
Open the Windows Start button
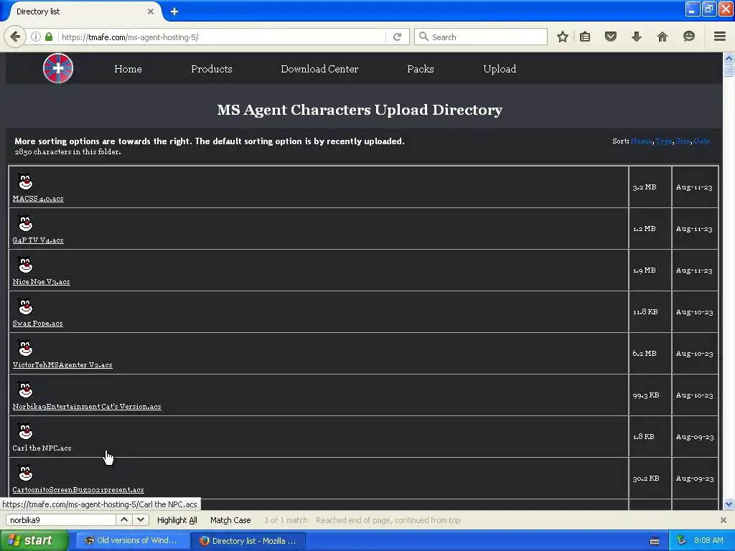34,540
